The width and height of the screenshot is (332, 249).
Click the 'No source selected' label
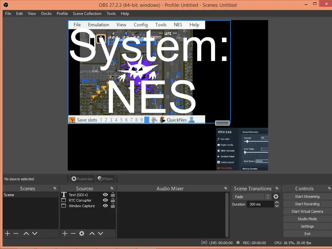tap(19, 179)
